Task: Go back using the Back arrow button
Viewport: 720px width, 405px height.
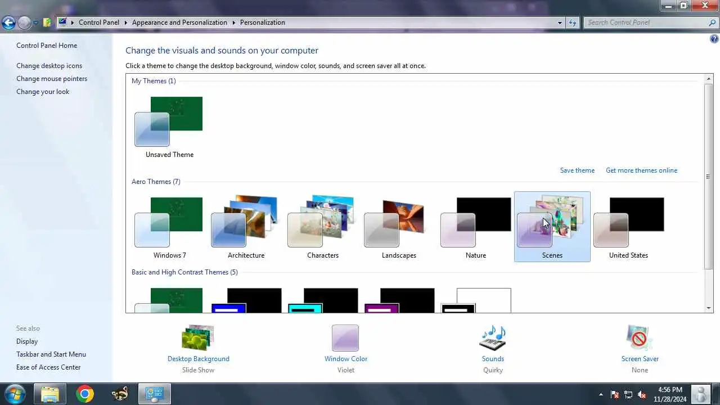Action: pyautogui.click(x=8, y=22)
